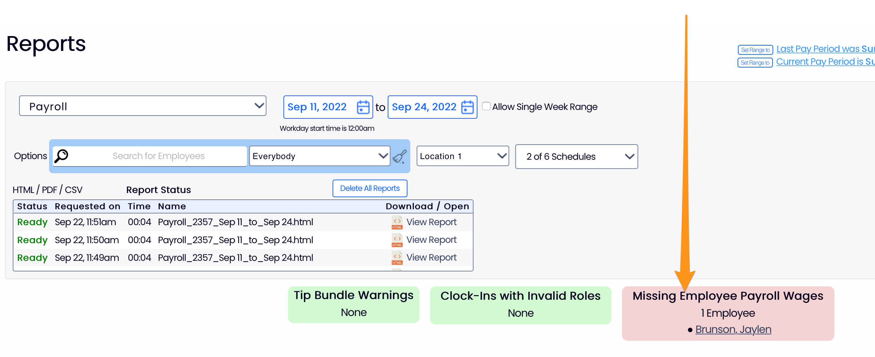Open Brunson, Jaylen employee link
Viewport: 875px width, 357px height.
[x=733, y=329]
